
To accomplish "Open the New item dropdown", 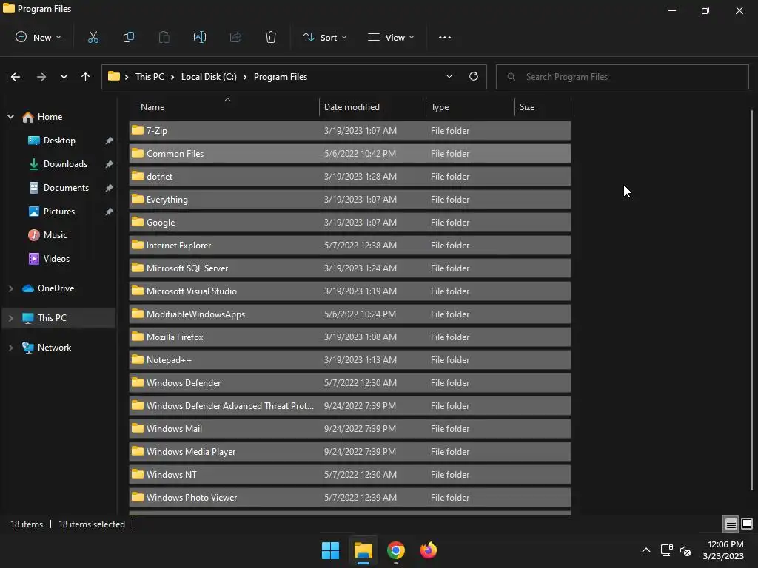I will 38,37.
